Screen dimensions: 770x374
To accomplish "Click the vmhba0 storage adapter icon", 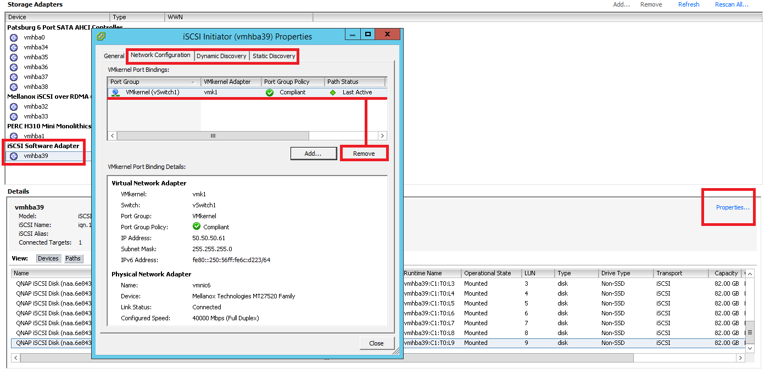I will click(x=14, y=37).
